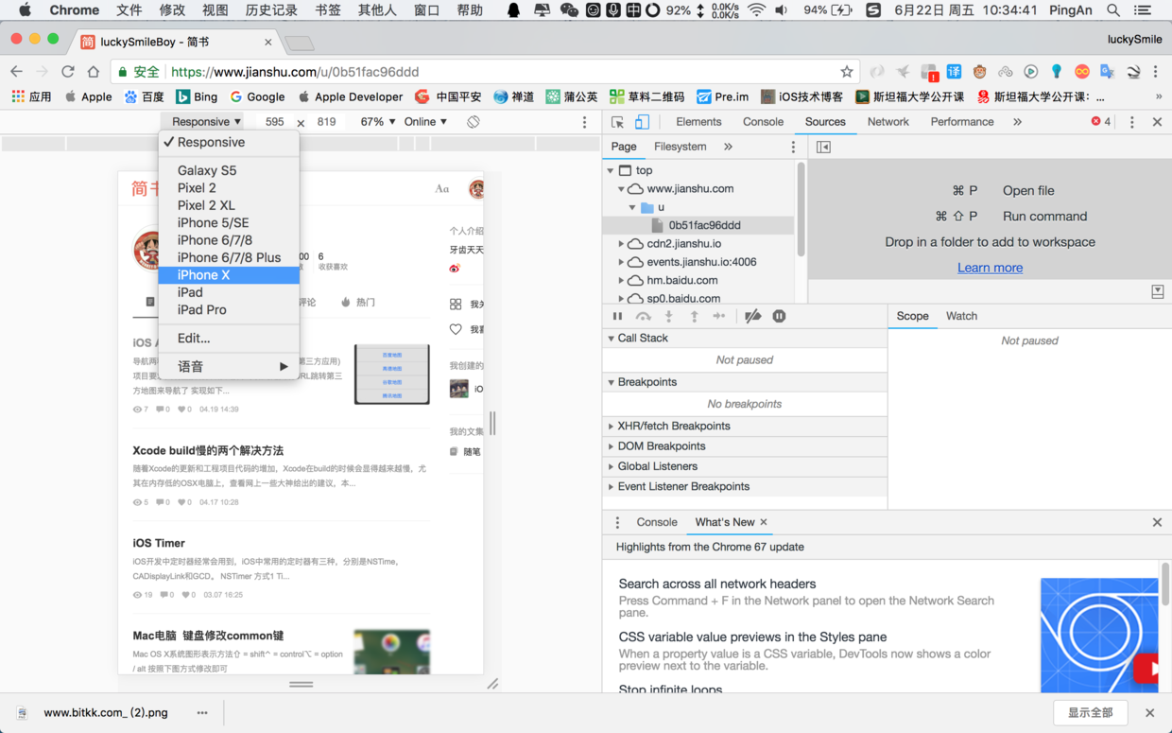Screen dimensions: 1172x733
Task: Expand the hm.baidu.com tree node
Action: point(621,281)
